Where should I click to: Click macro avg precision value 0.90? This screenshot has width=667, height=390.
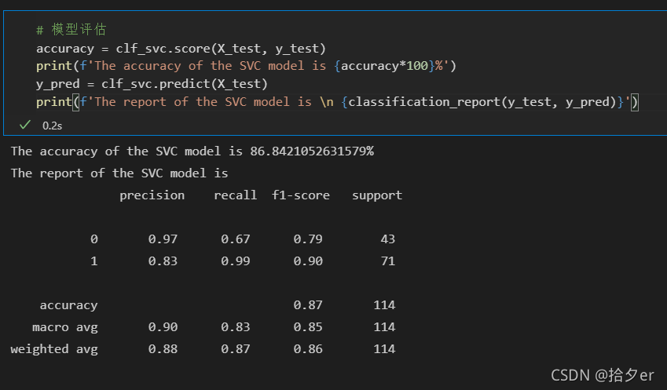[163, 327]
